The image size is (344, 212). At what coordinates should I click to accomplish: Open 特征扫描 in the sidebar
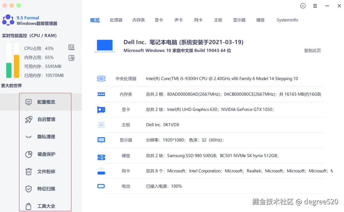click(x=41, y=189)
